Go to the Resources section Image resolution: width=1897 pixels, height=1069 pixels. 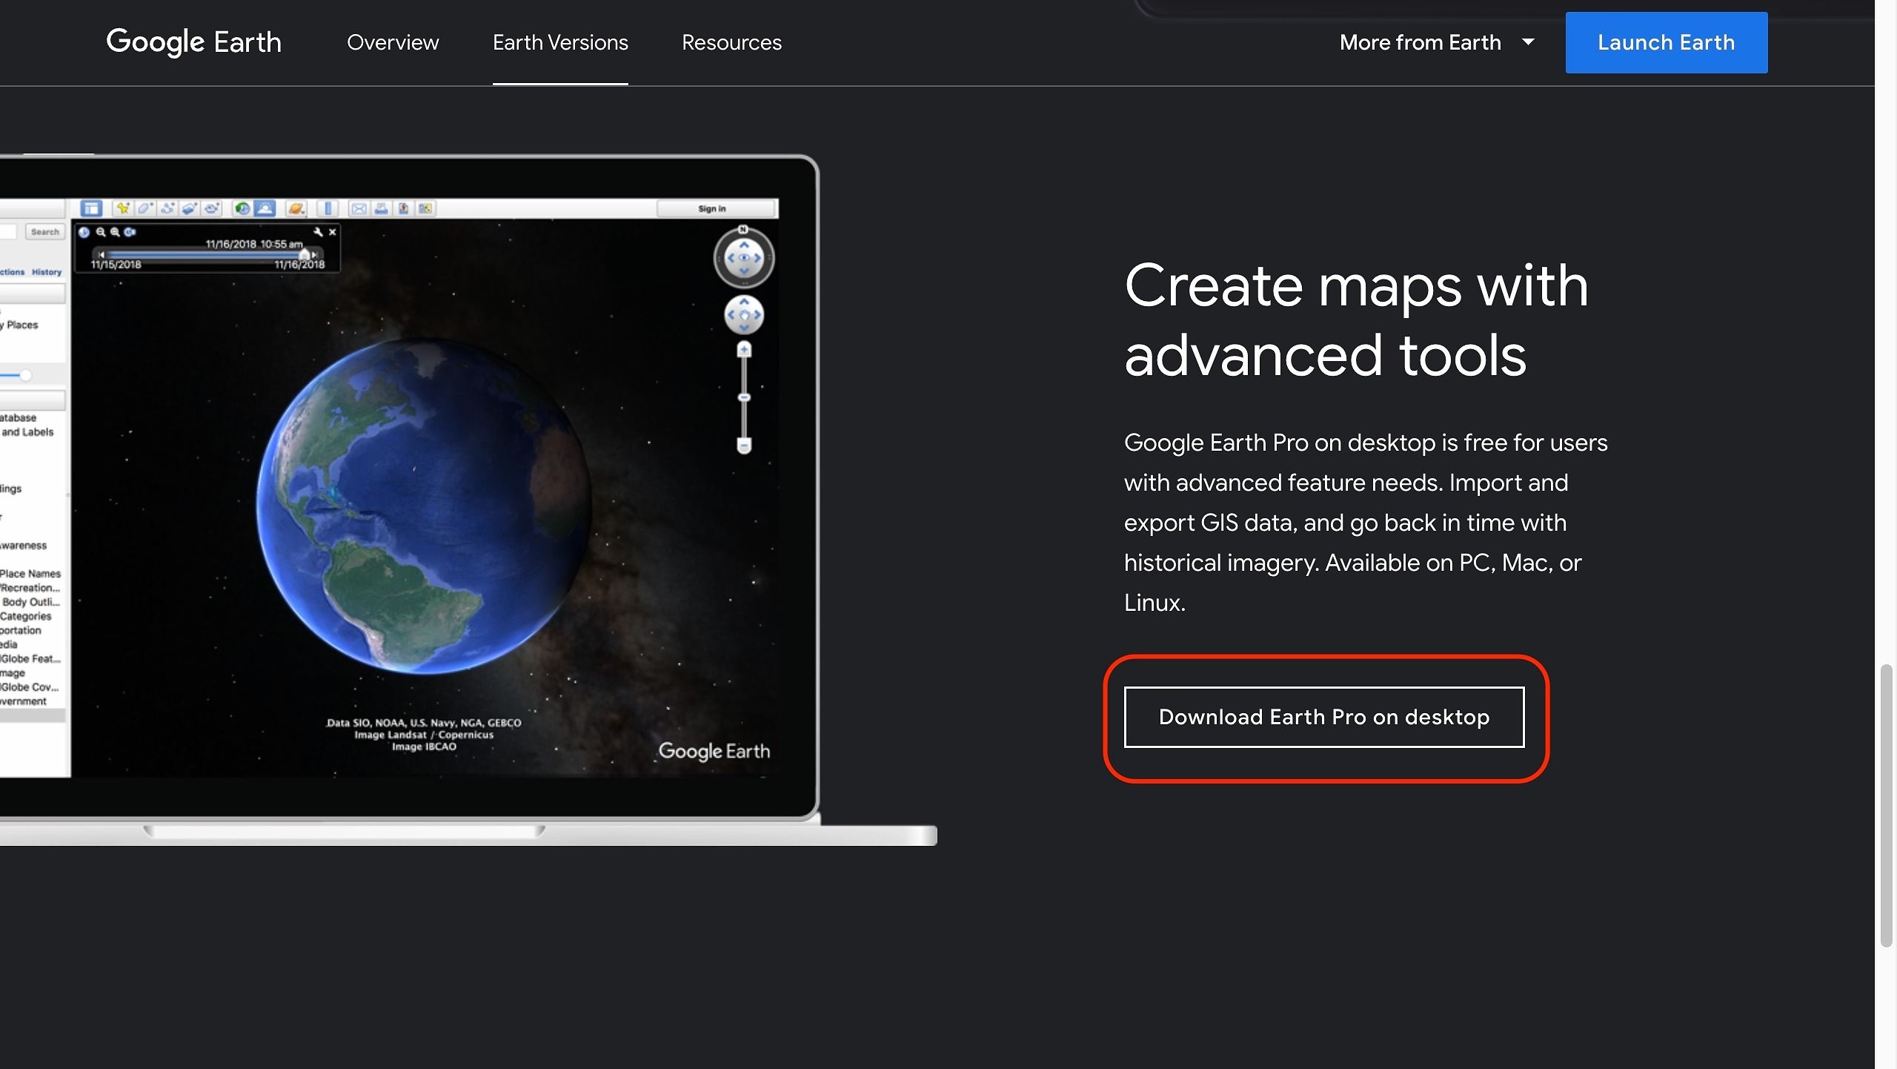coord(731,42)
